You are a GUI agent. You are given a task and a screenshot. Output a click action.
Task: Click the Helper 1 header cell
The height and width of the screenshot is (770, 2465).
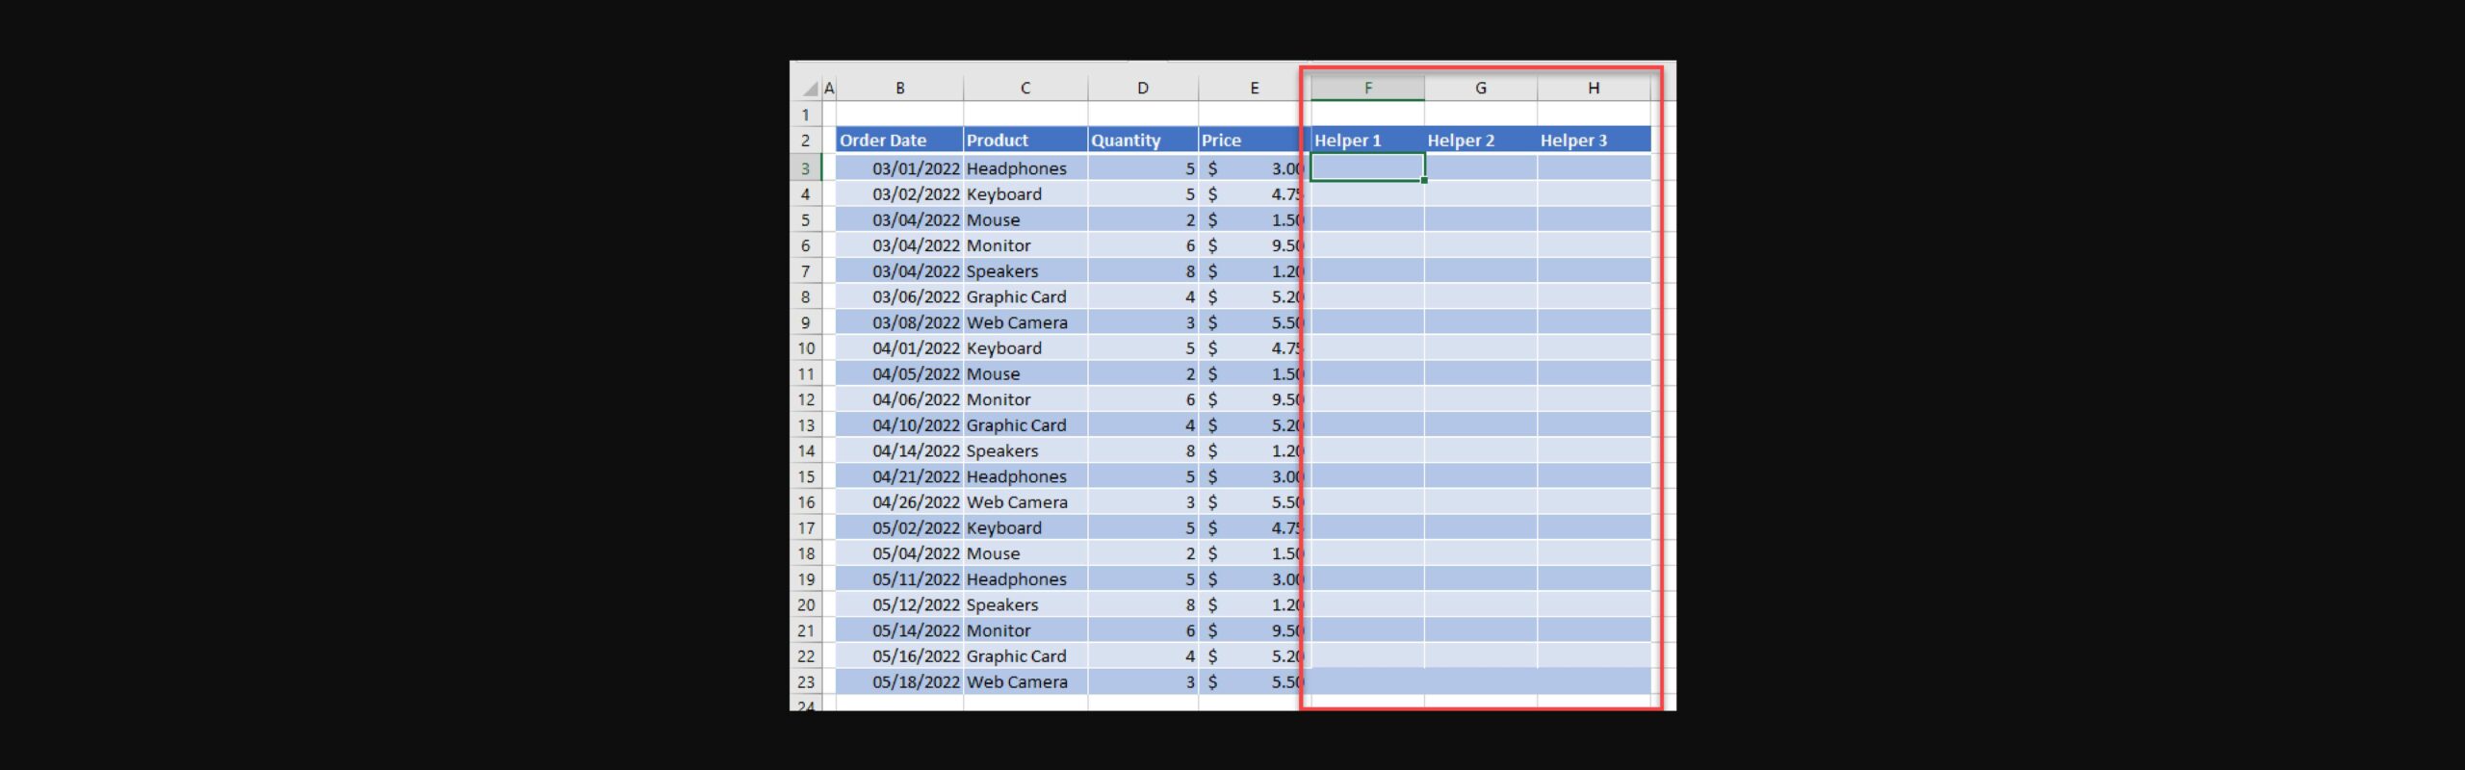[x=1367, y=141]
